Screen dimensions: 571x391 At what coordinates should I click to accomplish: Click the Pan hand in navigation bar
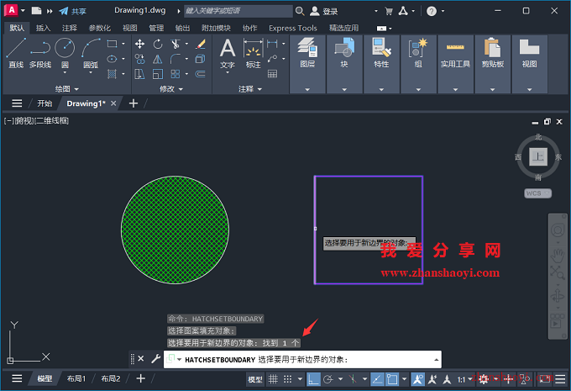[x=558, y=256]
